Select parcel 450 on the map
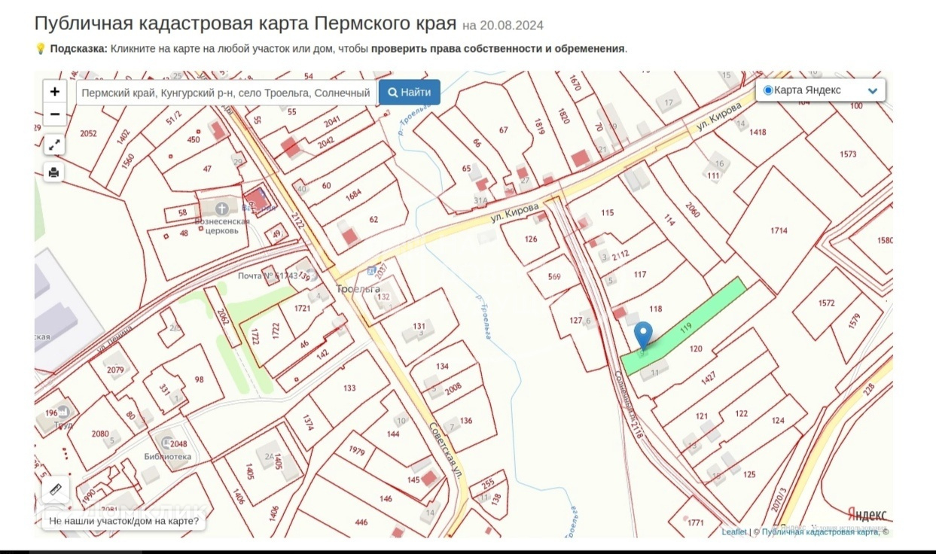The width and height of the screenshot is (936, 554). [194, 139]
